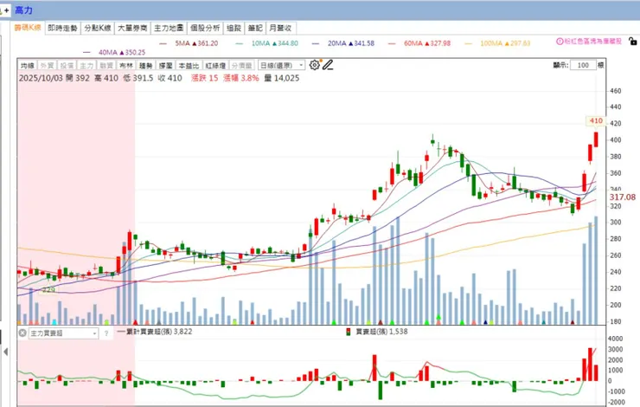Click 漲跌 15 in quote line
640x407 pixels.
[x=204, y=78]
